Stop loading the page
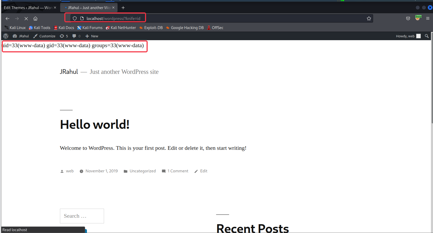 pyautogui.click(x=26, y=18)
